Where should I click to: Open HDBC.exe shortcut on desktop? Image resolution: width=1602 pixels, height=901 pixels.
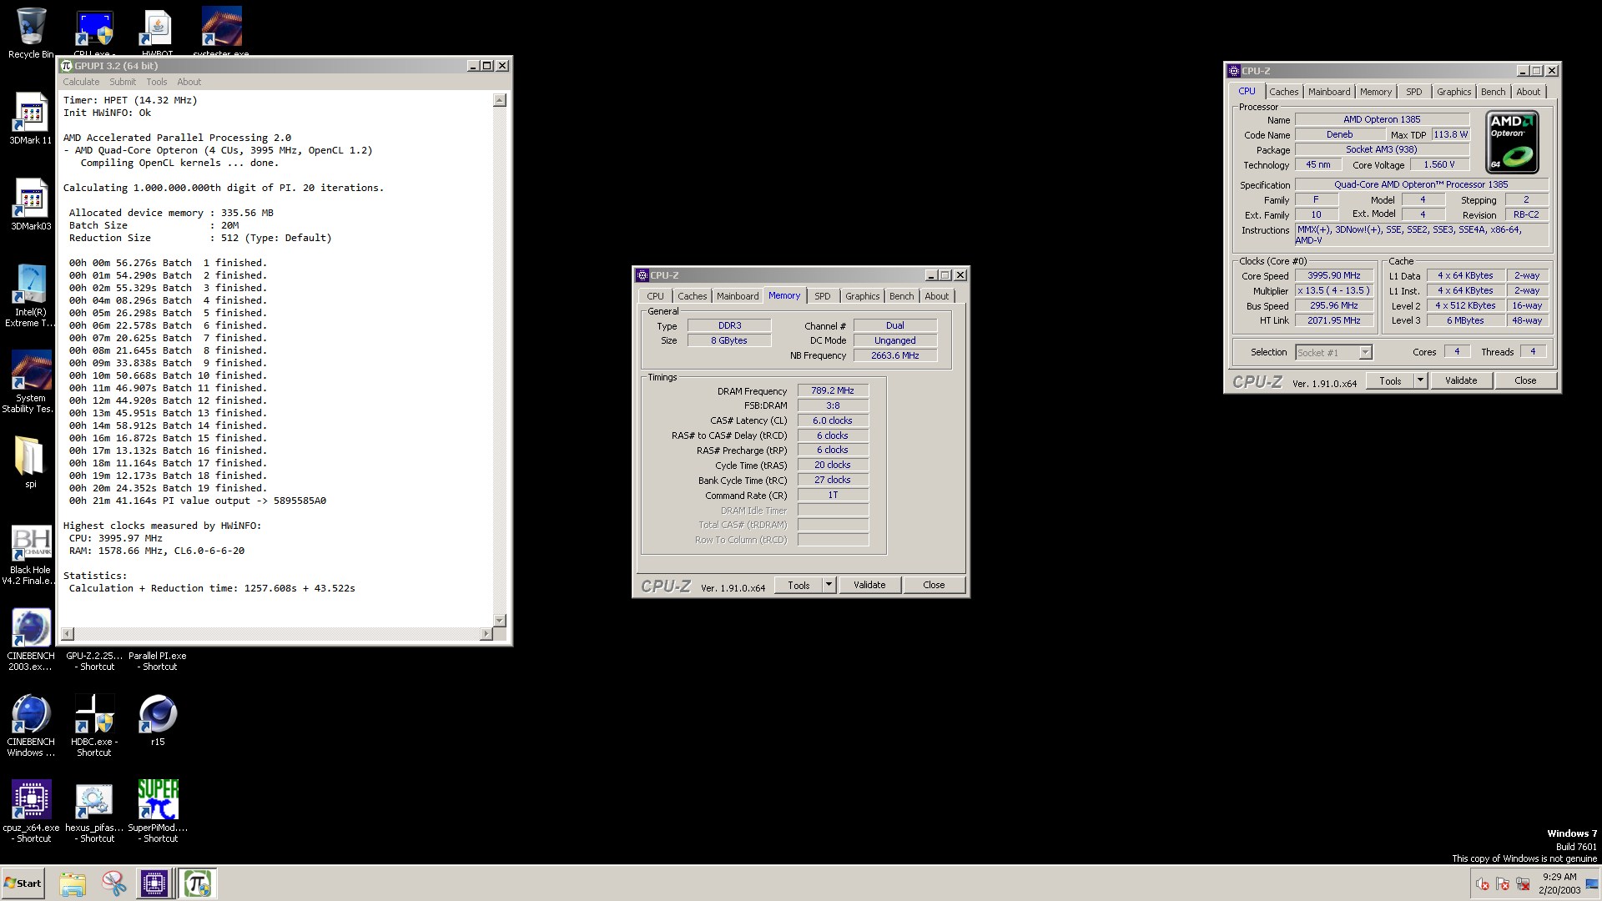tap(94, 725)
